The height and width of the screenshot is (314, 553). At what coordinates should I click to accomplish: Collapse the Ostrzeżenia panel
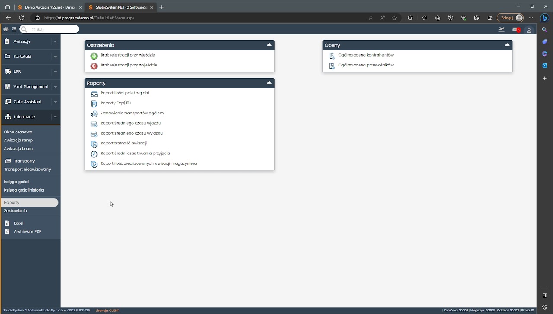tap(269, 45)
